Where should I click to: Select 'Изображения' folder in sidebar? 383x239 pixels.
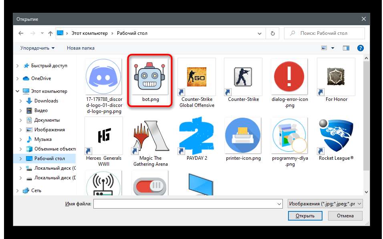(x=50, y=130)
